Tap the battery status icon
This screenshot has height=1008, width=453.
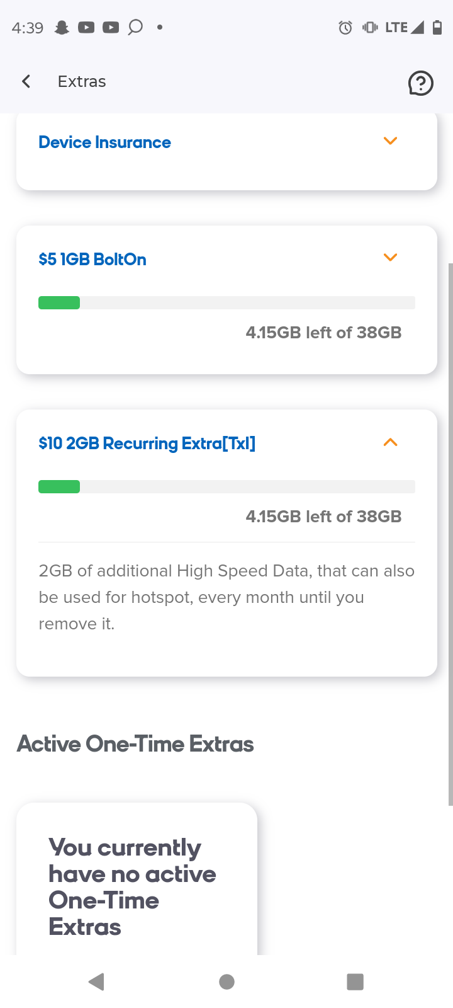pyautogui.click(x=437, y=27)
